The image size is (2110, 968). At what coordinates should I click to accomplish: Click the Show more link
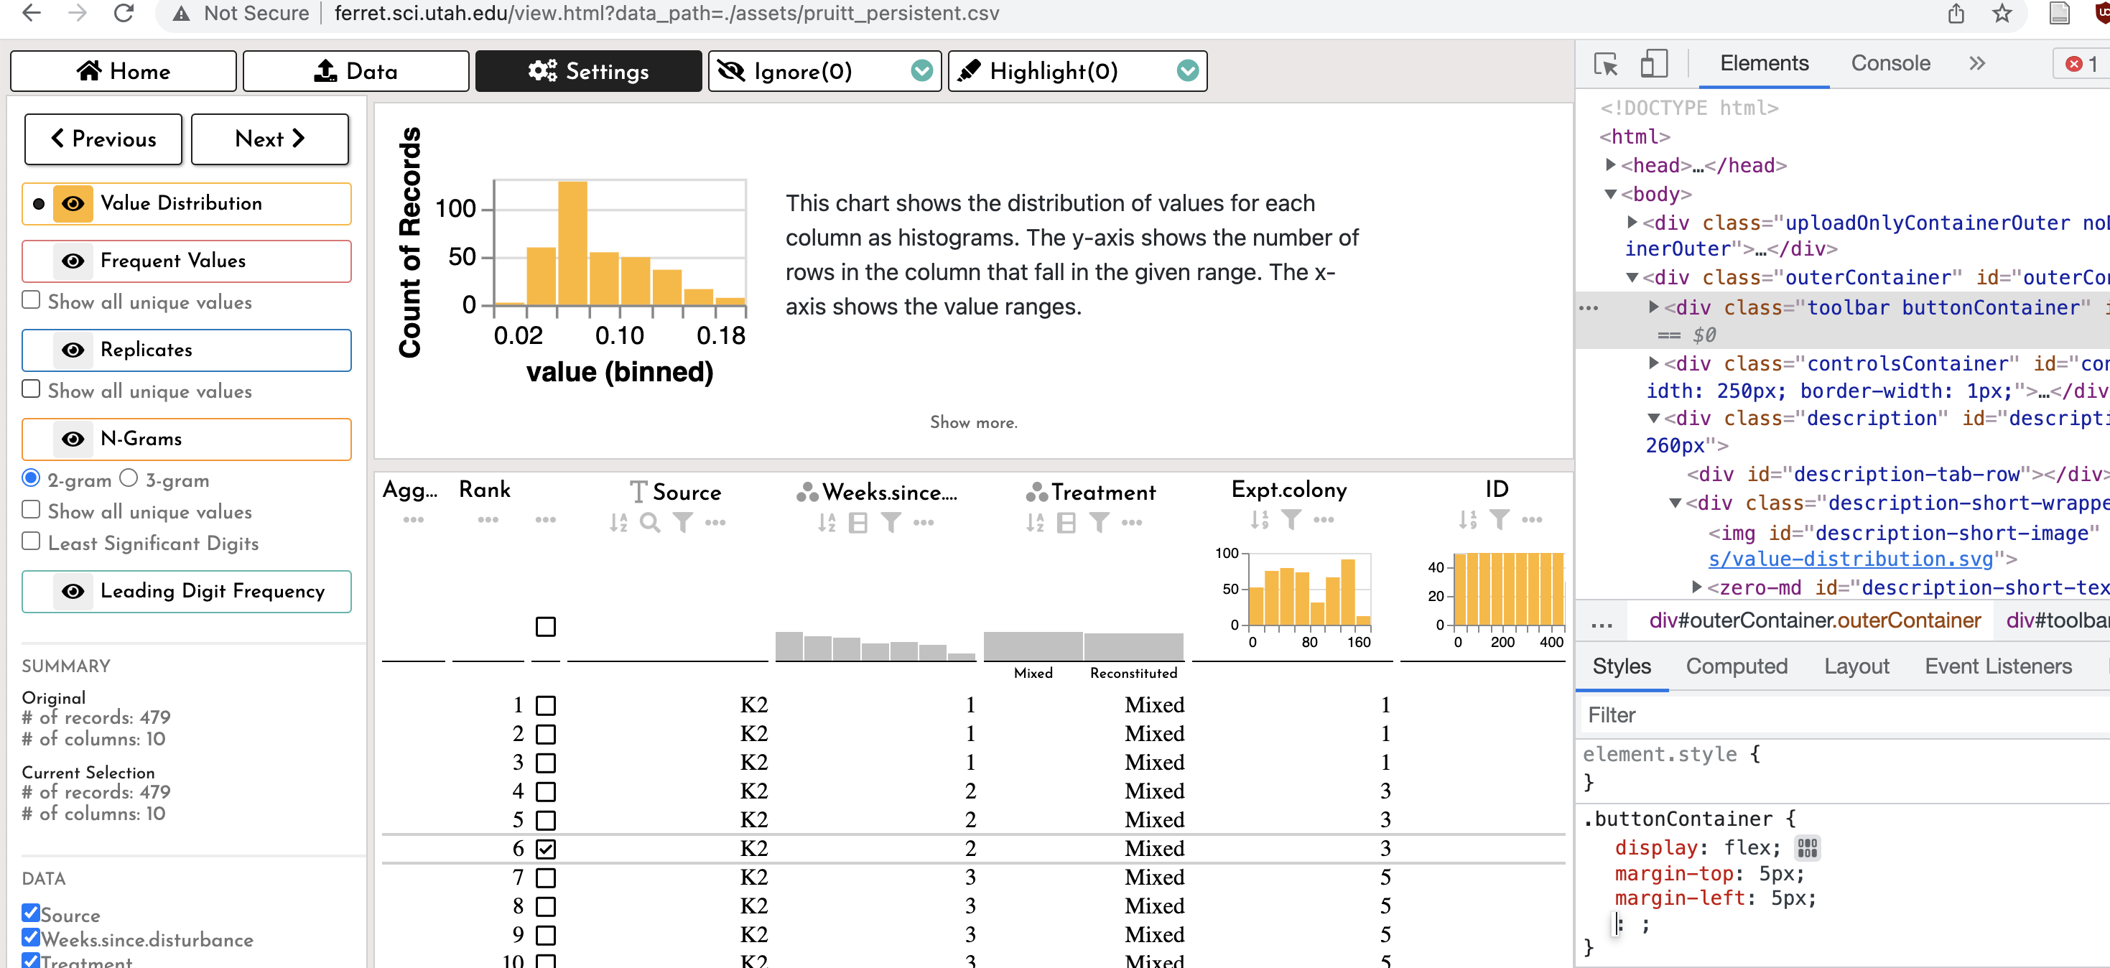coord(973,422)
